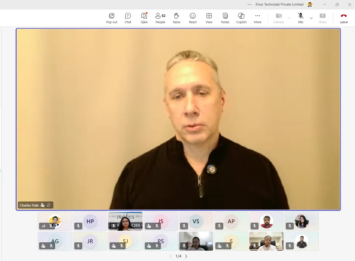Viewport: 355px width, 261px height.
Task: Select the HP participant tile
Action: (90, 221)
